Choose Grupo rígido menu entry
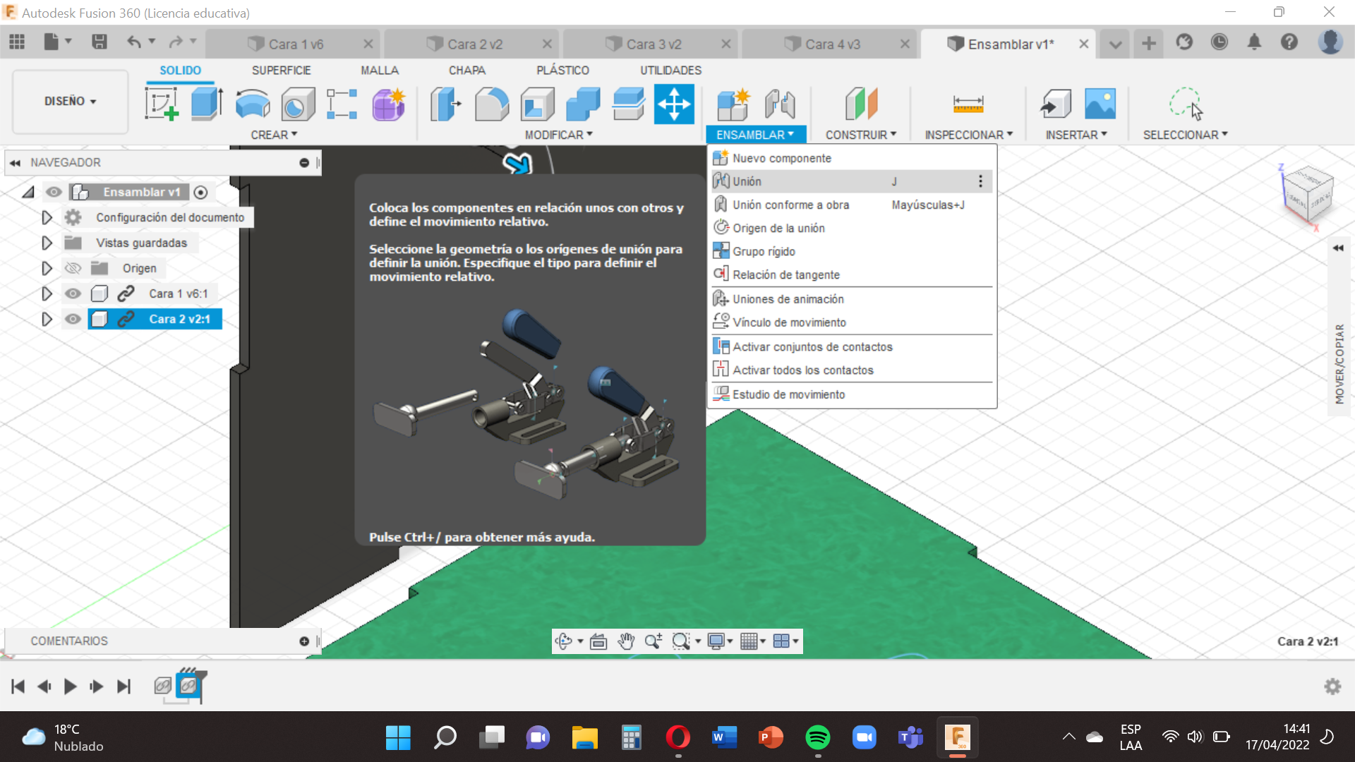The image size is (1355, 762). point(852,251)
